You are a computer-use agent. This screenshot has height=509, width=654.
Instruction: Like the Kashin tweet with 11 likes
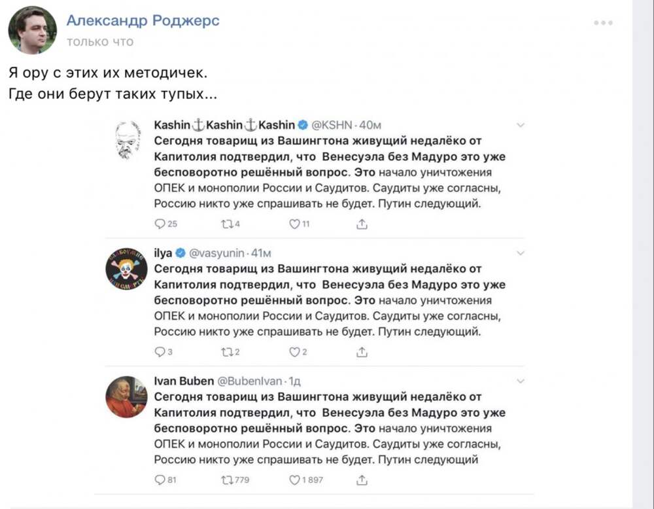294,224
